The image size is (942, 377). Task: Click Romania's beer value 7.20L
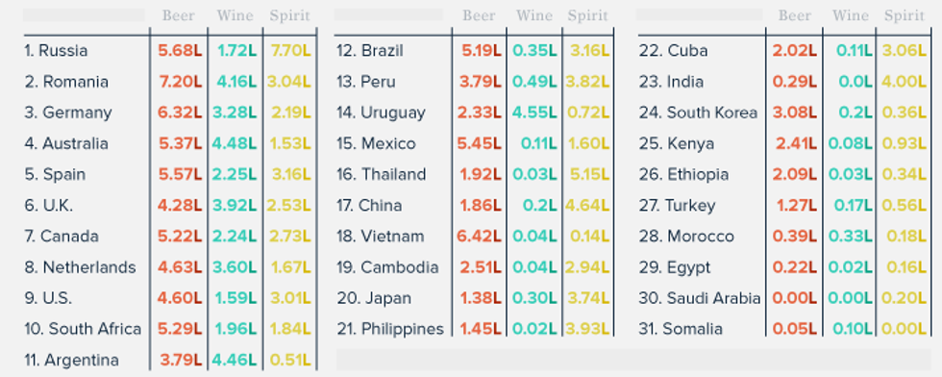click(181, 82)
